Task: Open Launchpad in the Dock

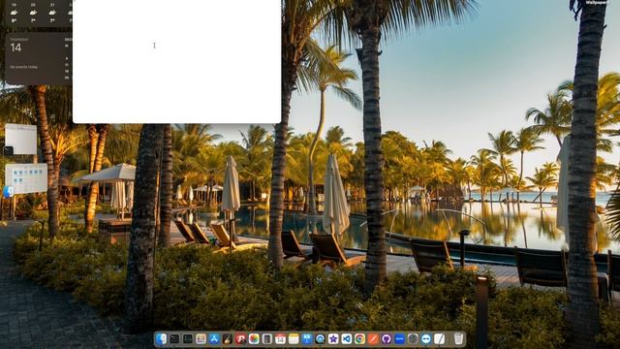Action: pos(201,338)
